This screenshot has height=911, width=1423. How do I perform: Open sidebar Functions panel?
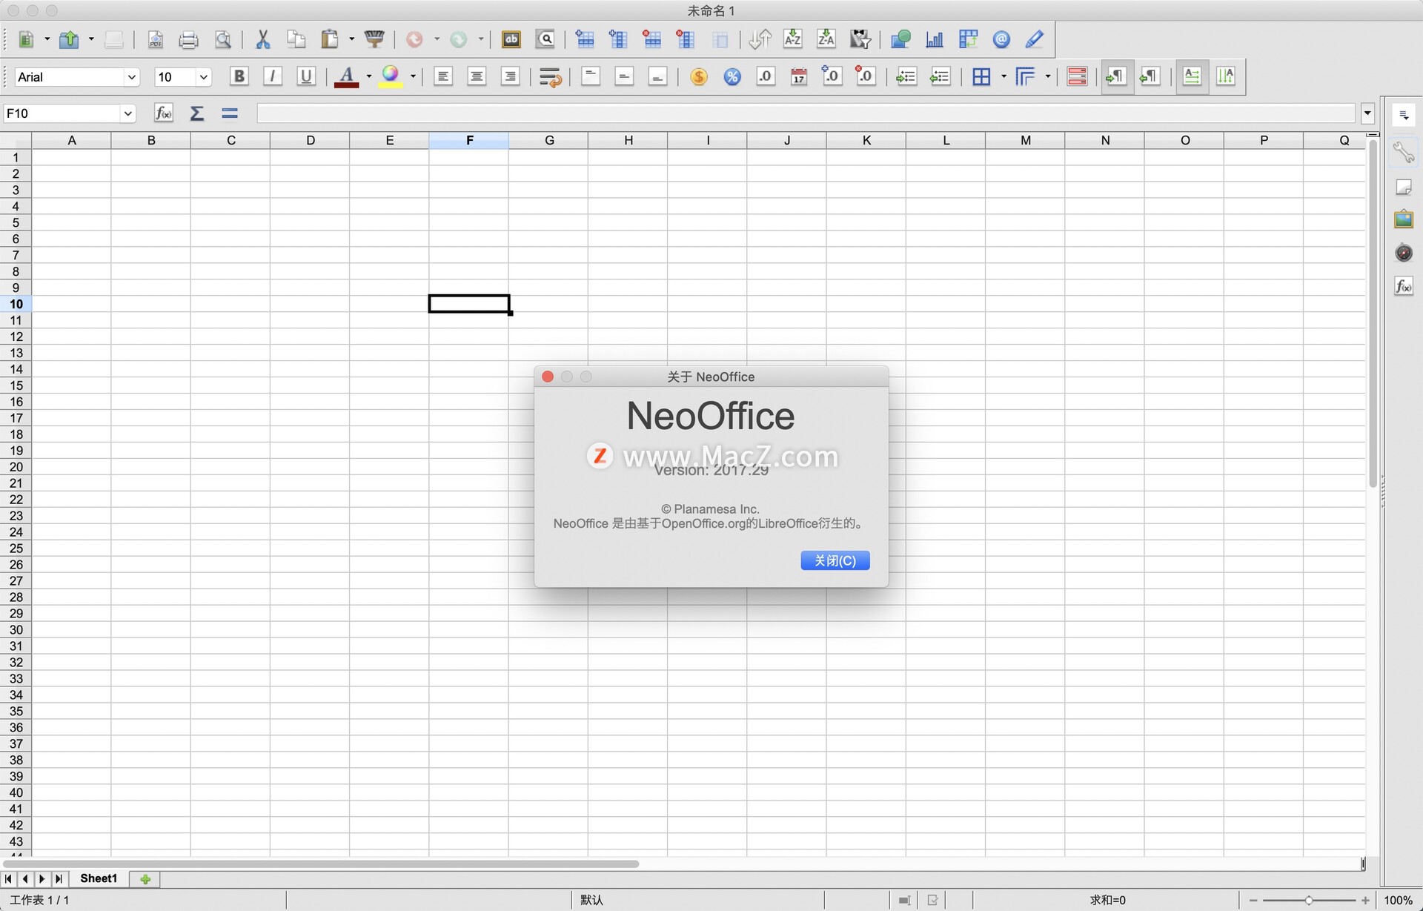(x=1403, y=286)
